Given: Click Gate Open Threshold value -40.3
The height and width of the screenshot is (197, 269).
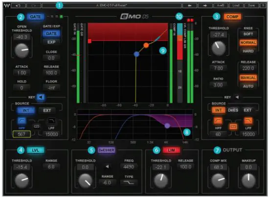Looking at the screenshot, I should pyautogui.click(x=22, y=37).
